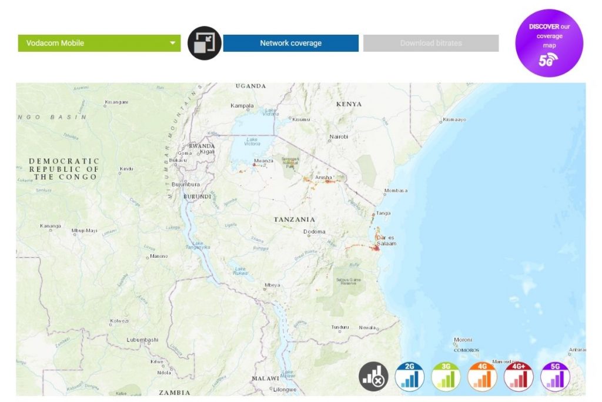Click the Mwanza coverage dot on the map
This screenshot has height=402, width=602.
[x=253, y=165]
